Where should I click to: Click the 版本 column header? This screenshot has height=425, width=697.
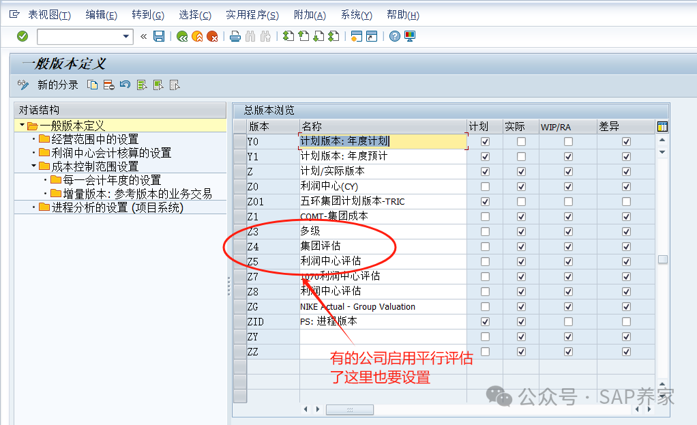click(273, 126)
